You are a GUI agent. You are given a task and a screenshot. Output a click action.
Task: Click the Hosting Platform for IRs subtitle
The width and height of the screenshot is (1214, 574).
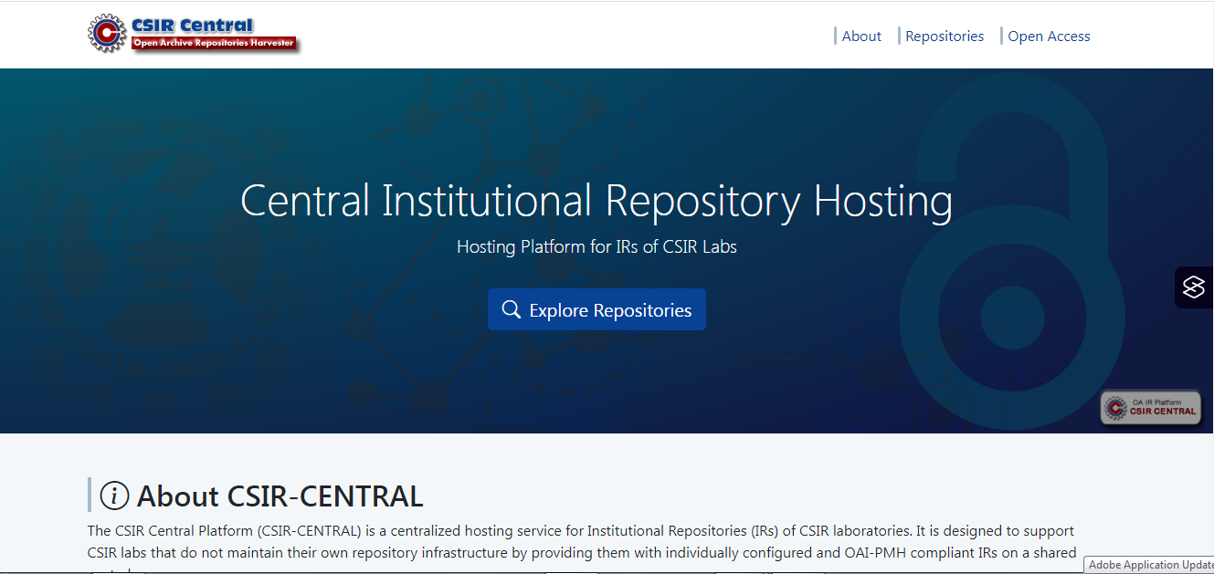[596, 246]
